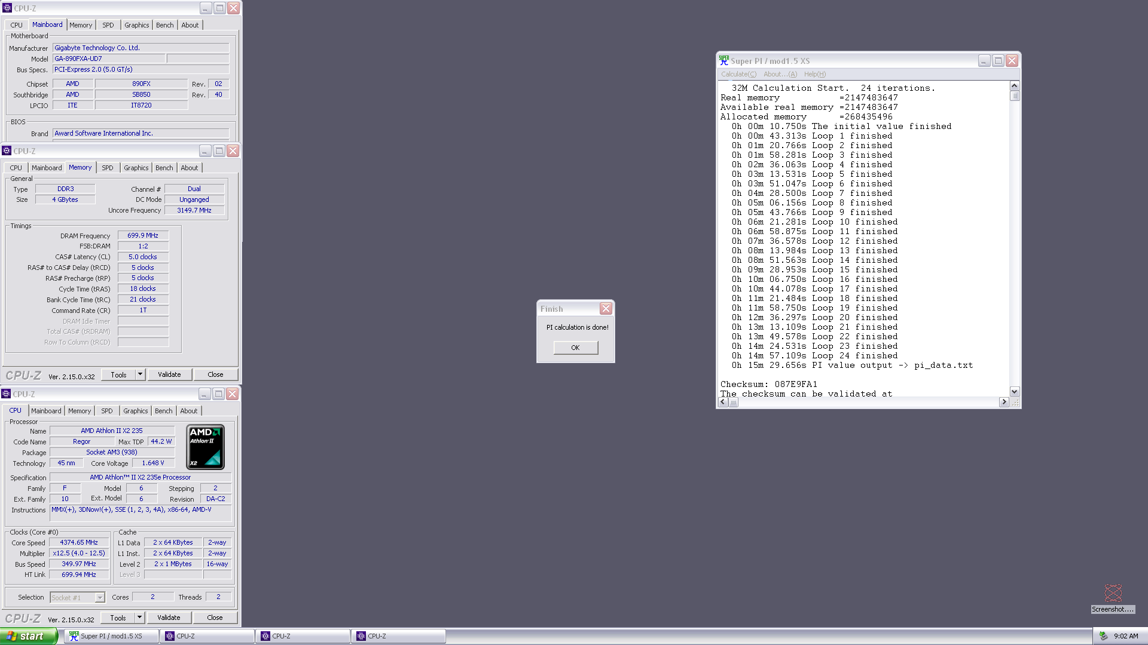Close the Finish dialog with the X
The width and height of the screenshot is (1148, 645).
(606, 309)
